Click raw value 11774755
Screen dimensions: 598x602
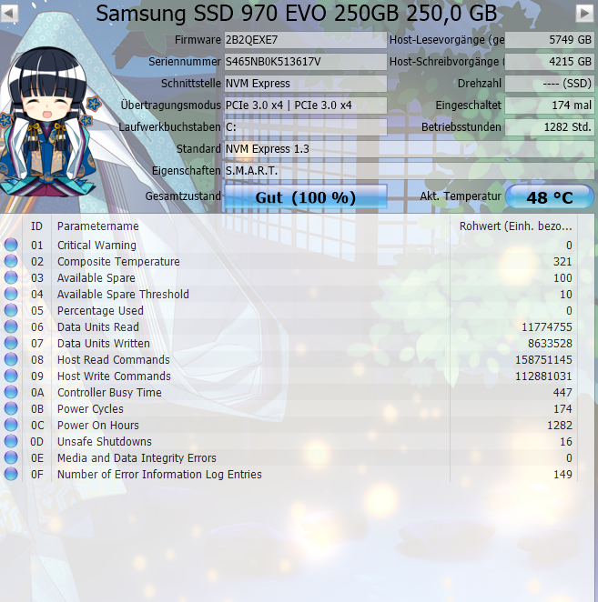546,327
